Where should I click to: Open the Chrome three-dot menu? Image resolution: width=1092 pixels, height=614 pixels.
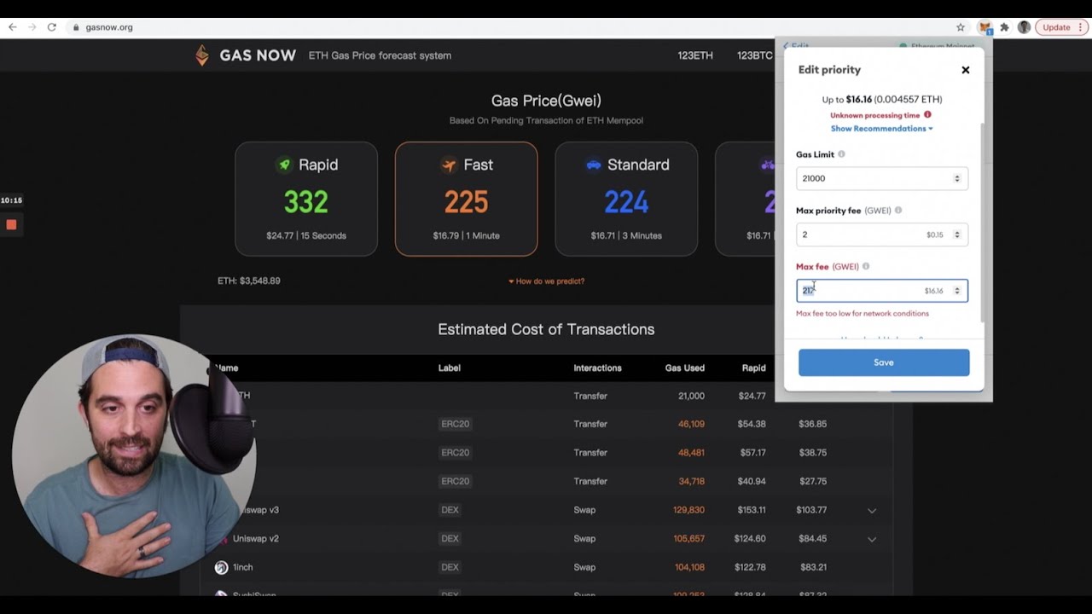click(x=1081, y=26)
